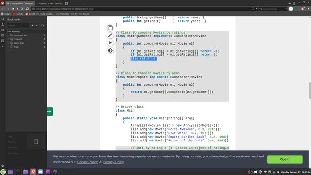Open RIT bookmark folder
The width and height of the screenshot is (311, 175).
click(x=74, y=14)
